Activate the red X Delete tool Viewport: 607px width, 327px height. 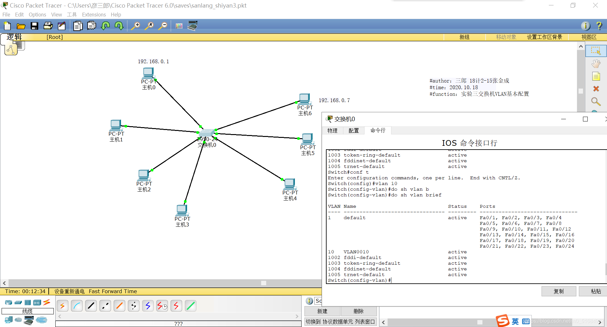pyautogui.click(x=596, y=89)
